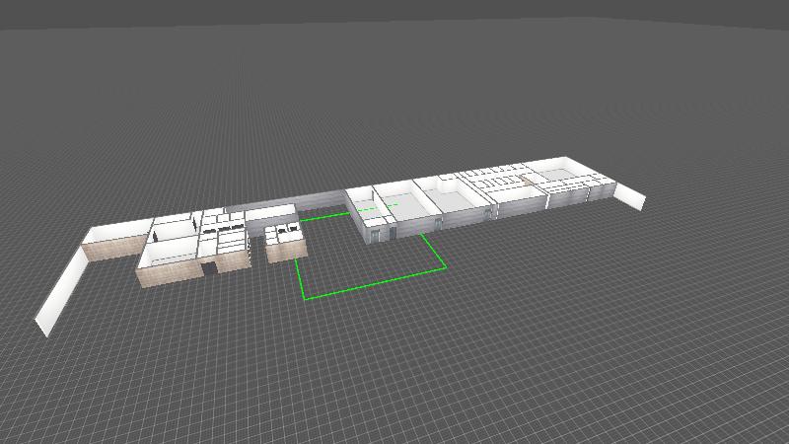Viewport: 789px width, 444px height.
Task: Select the short white wall at far right
Action: [629, 196]
